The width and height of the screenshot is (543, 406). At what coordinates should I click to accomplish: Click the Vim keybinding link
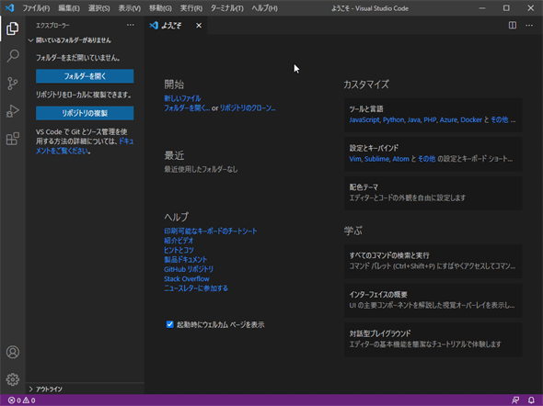(x=355, y=159)
